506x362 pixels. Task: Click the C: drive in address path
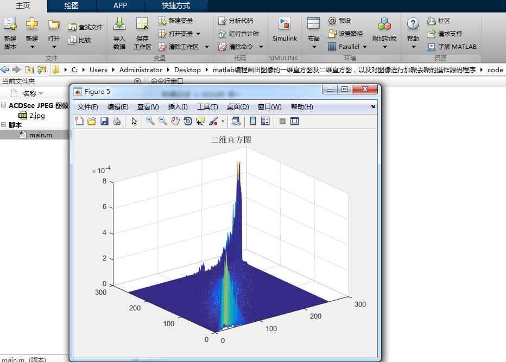click(74, 69)
